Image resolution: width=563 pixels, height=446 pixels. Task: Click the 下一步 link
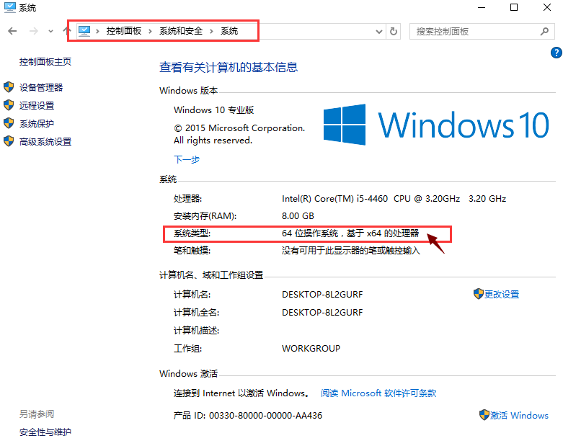pos(187,159)
